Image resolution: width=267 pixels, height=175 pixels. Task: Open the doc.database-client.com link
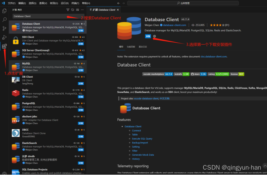tap(214, 57)
